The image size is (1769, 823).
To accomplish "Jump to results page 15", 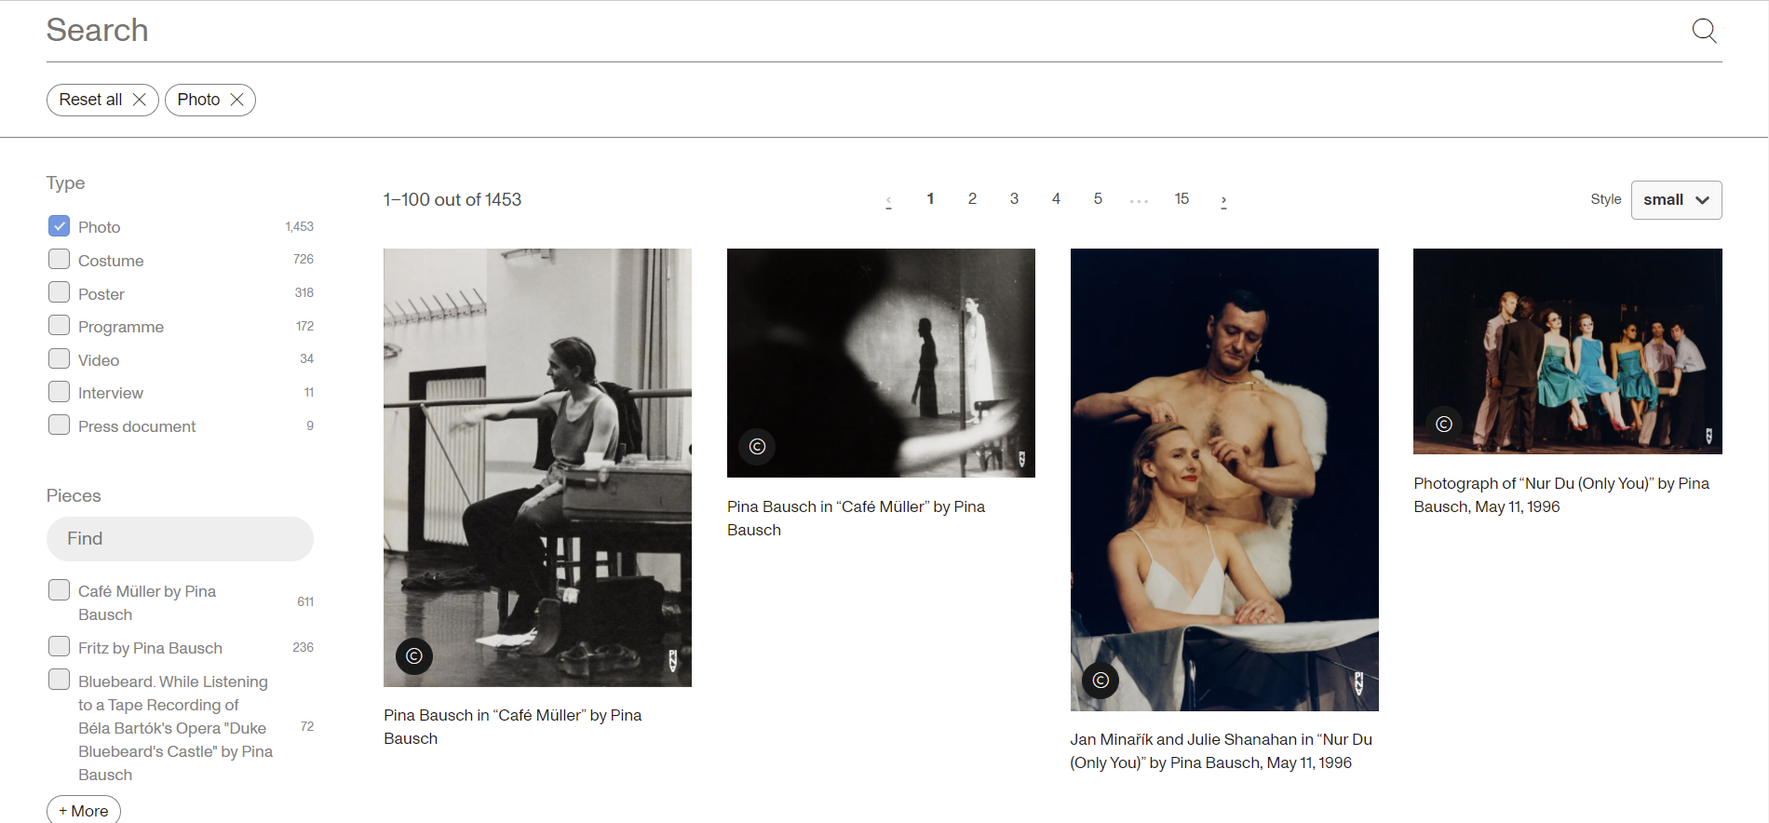I will [1182, 199].
